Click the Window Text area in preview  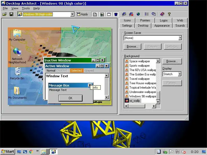[x=75, y=86]
